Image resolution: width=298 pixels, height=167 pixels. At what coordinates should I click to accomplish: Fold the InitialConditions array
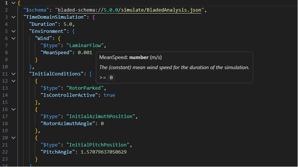tap(14, 74)
